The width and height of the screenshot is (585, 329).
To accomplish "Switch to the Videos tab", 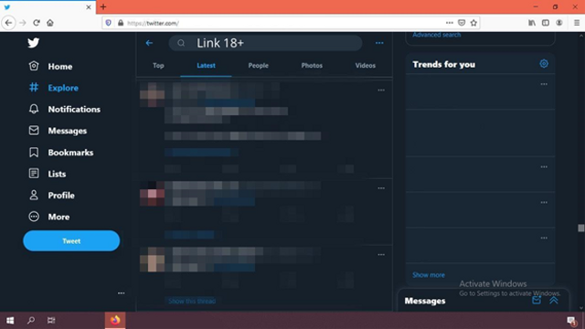I will pos(366,66).
